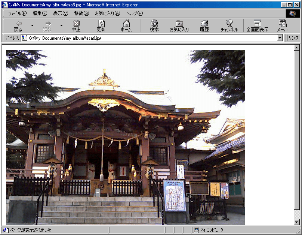Go back with the 戻る toolbar button
The height and width of the screenshot is (235, 302).
coord(18,26)
